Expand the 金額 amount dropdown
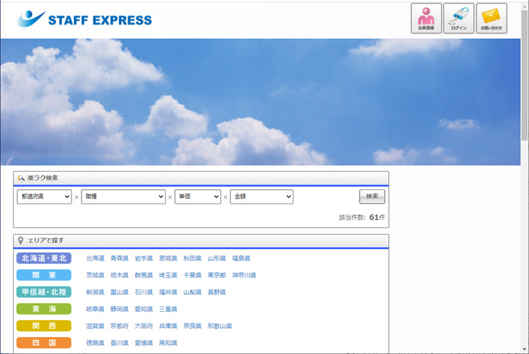The width and height of the screenshot is (529, 354). tap(261, 197)
